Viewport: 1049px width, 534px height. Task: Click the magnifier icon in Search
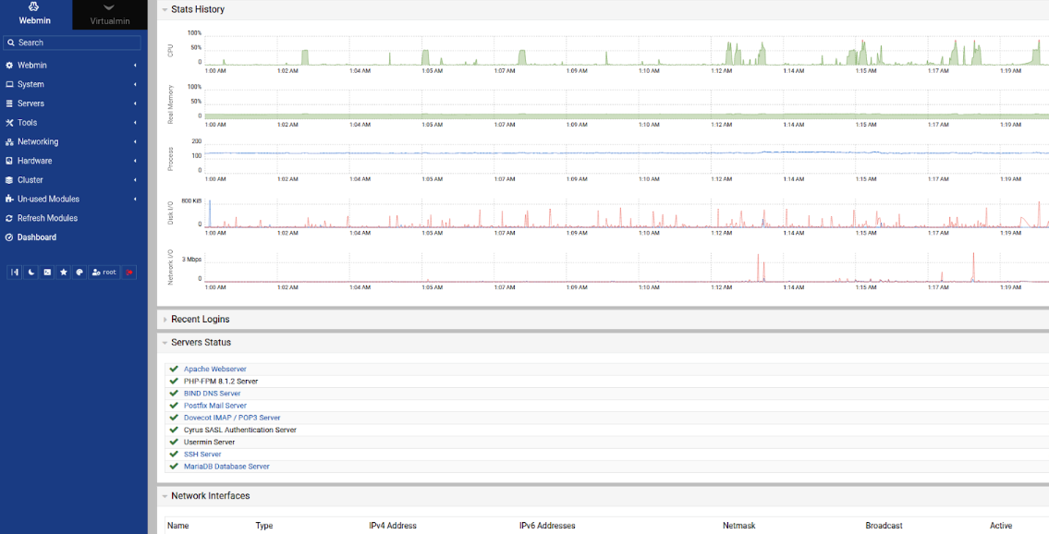coord(11,42)
